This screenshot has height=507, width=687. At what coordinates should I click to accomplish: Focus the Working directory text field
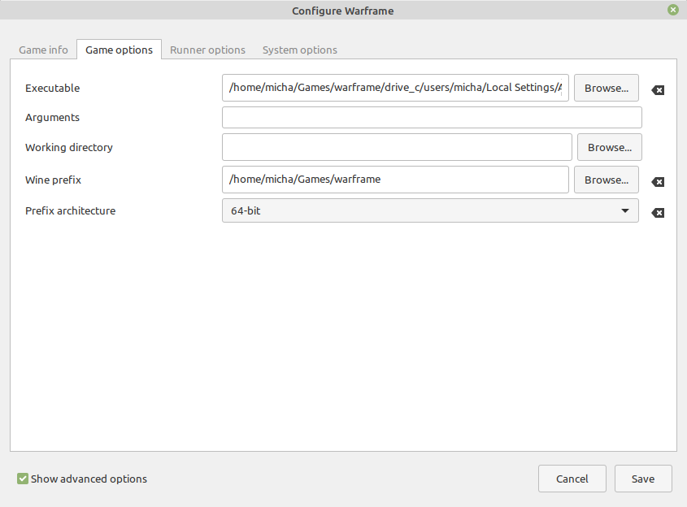coord(397,148)
